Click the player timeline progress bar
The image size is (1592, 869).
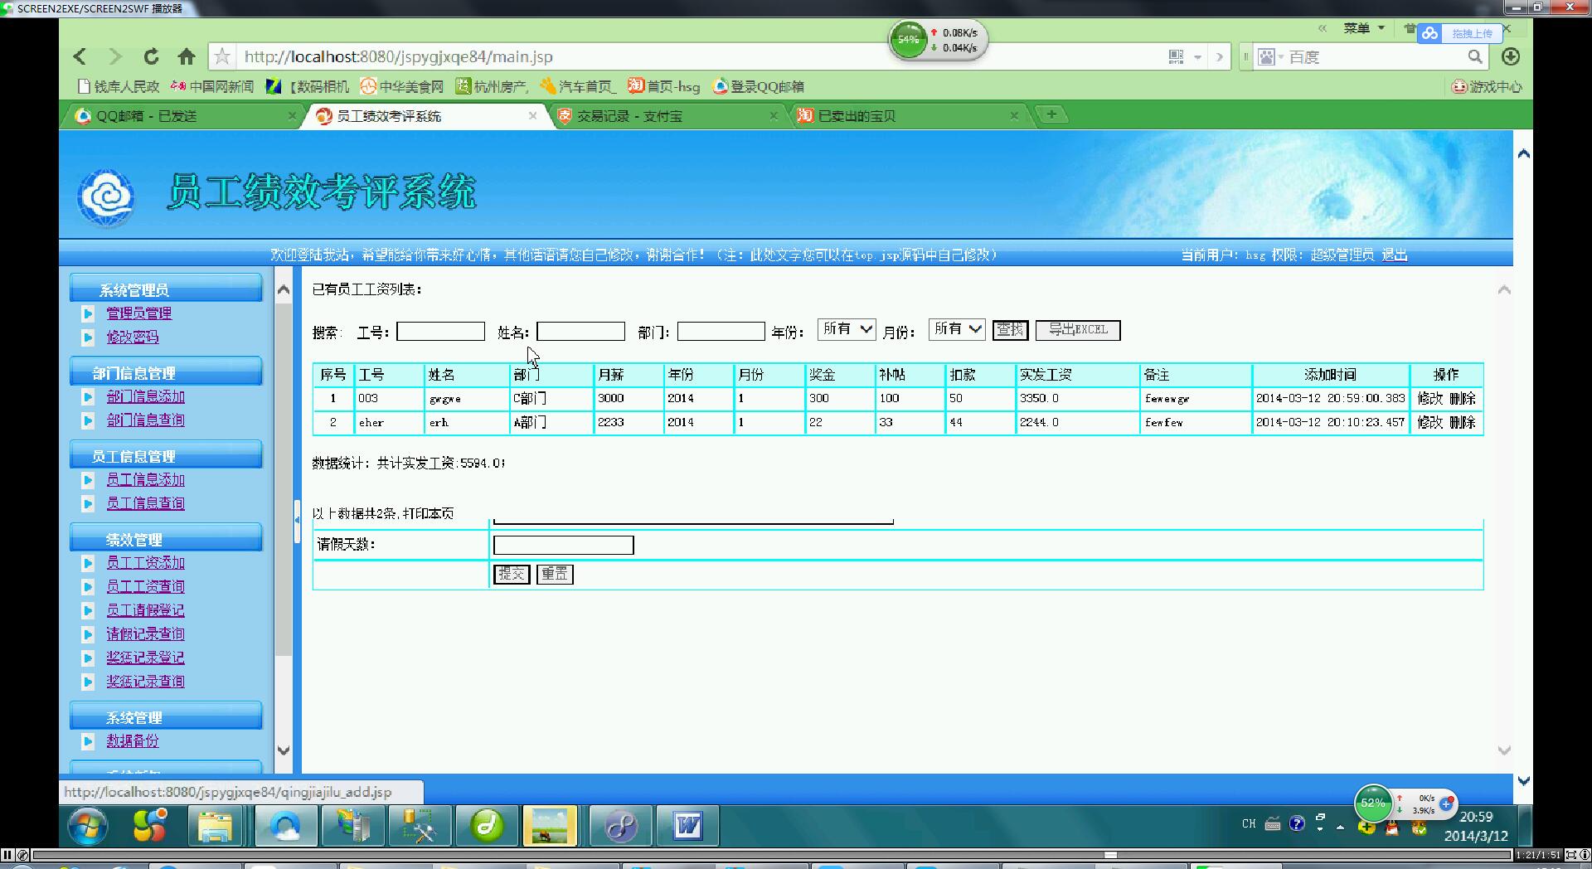click(771, 855)
